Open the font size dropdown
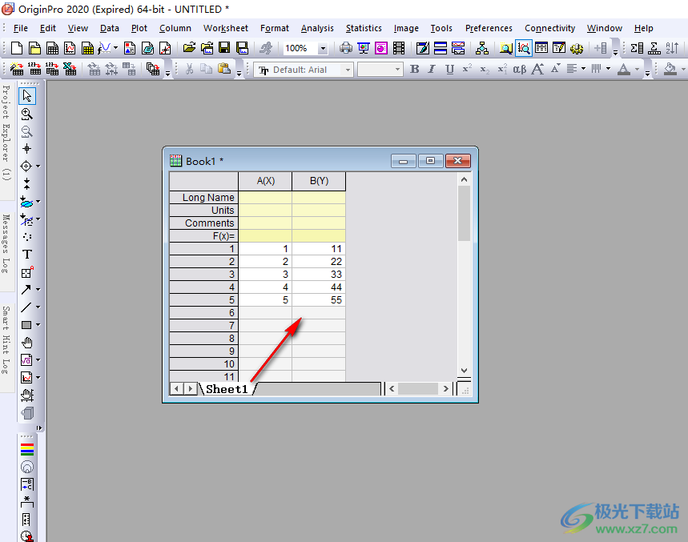 pos(397,70)
